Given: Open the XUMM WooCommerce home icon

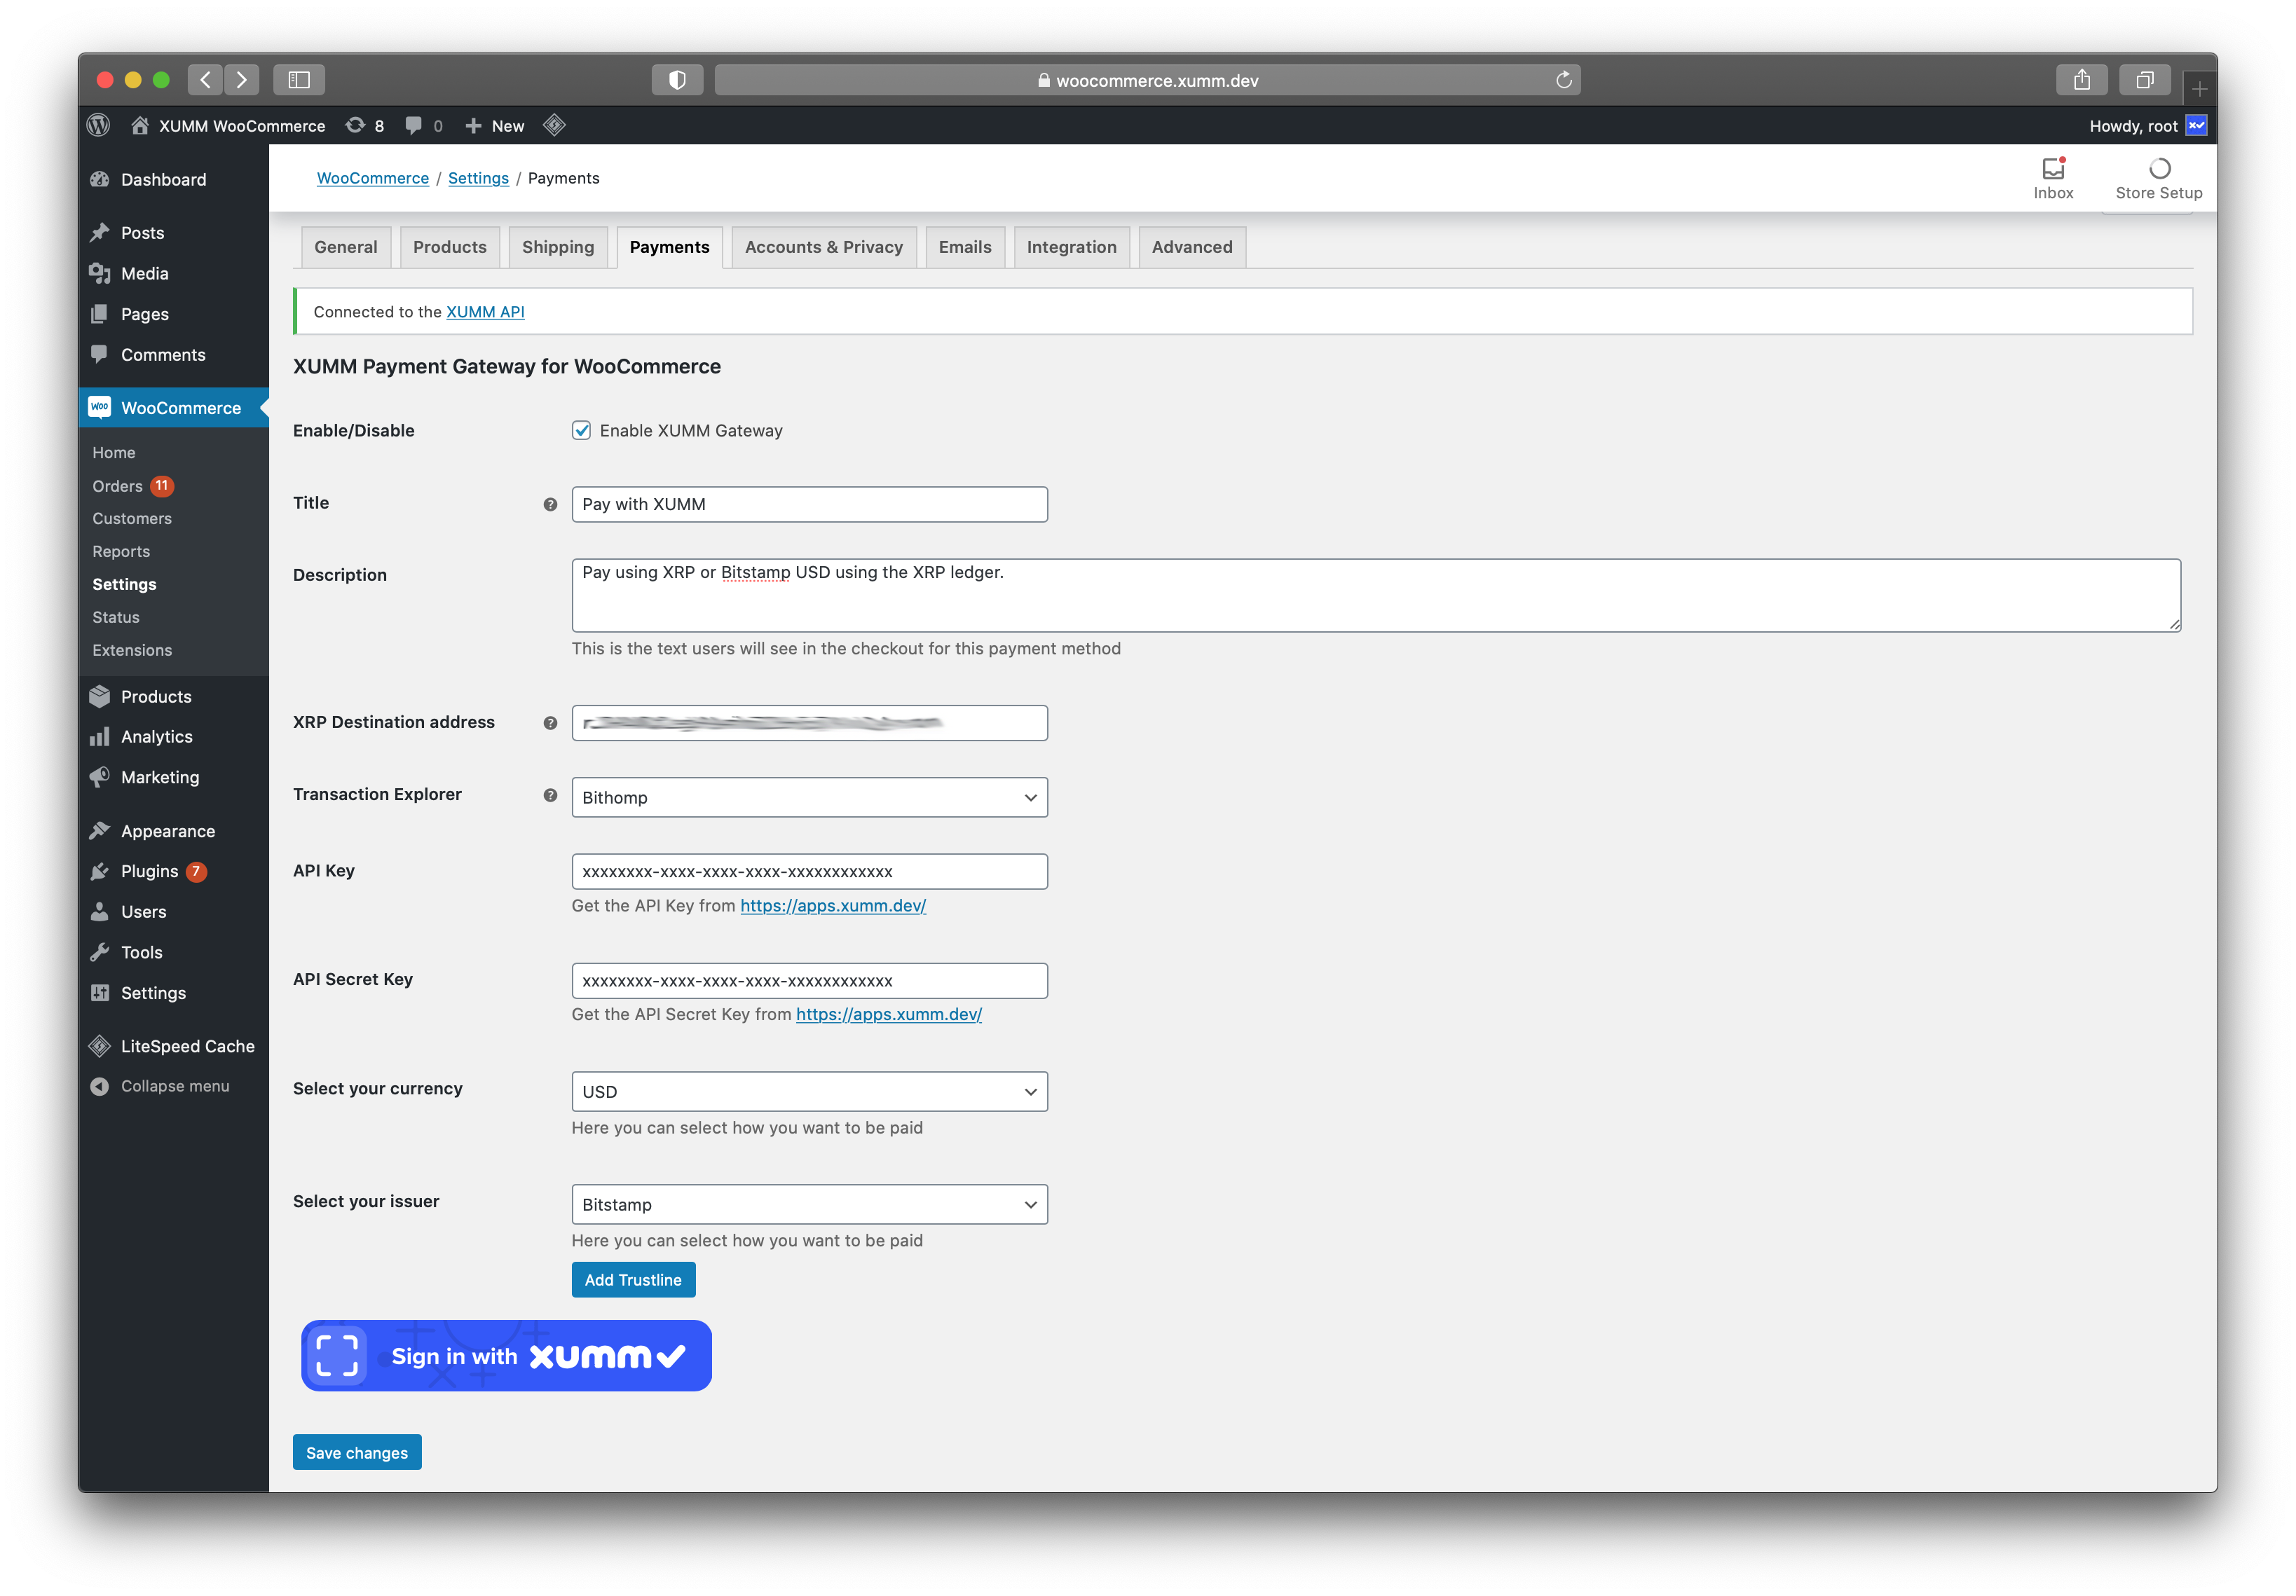Looking at the screenshot, I should pos(140,125).
